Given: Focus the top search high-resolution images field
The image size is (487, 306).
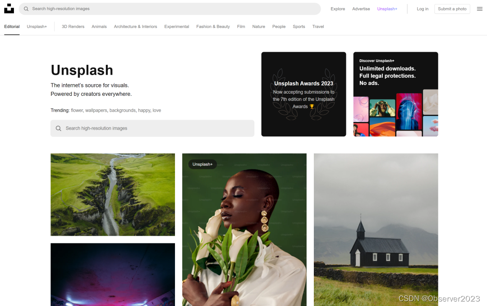Looking at the screenshot, I should tap(170, 9).
